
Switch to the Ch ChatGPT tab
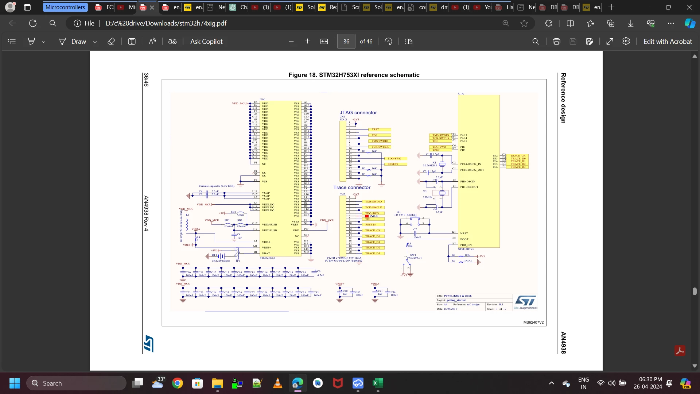click(239, 7)
